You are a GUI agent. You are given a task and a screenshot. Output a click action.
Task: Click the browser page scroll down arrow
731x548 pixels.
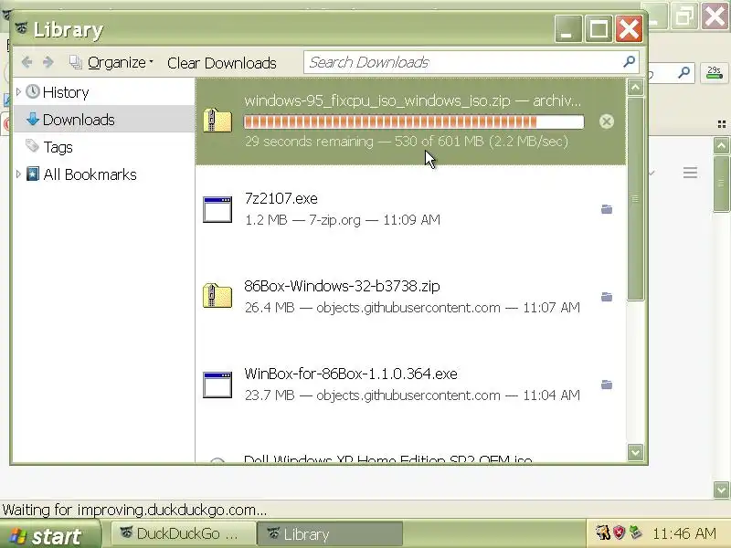(721, 490)
